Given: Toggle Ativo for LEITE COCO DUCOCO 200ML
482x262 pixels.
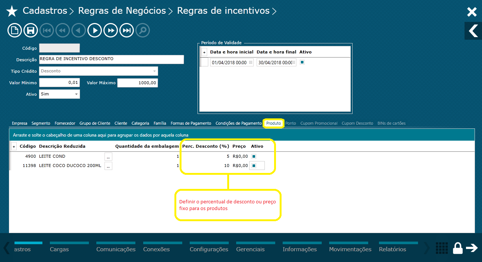Looking at the screenshot, I should pyautogui.click(x=254, y=166).
